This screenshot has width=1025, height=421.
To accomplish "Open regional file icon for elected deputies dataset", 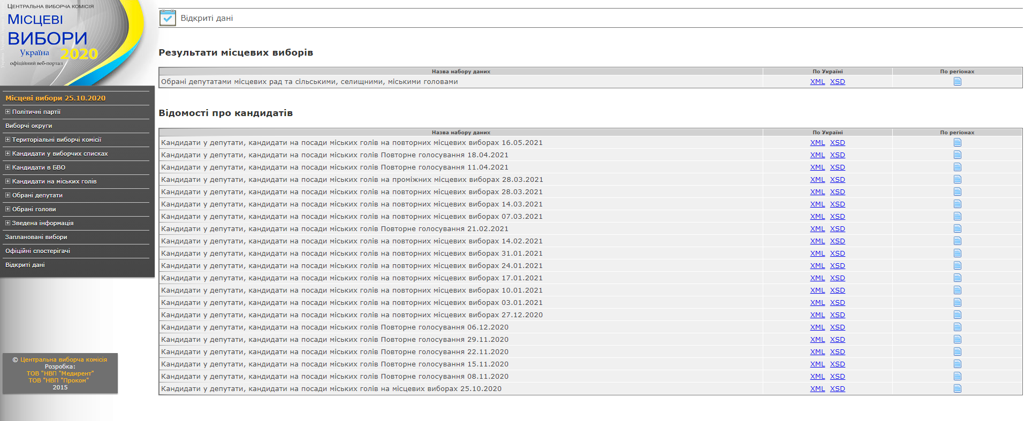I will 957,82.
